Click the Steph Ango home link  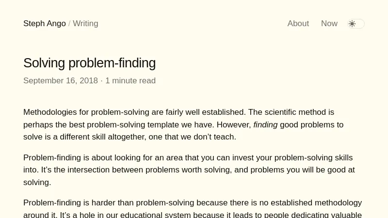45,24
